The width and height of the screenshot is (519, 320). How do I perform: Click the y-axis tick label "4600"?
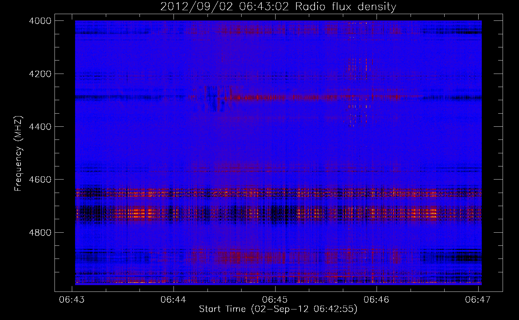click(40, 180)
